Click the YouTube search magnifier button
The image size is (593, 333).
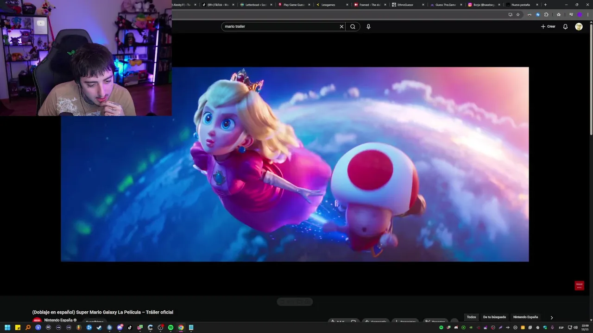coord(353,26)
